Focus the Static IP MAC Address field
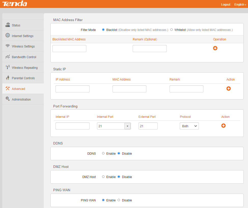 129,89
